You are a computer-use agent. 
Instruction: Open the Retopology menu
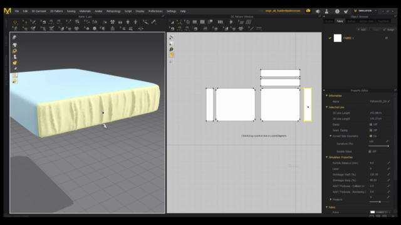coord(113,11)
